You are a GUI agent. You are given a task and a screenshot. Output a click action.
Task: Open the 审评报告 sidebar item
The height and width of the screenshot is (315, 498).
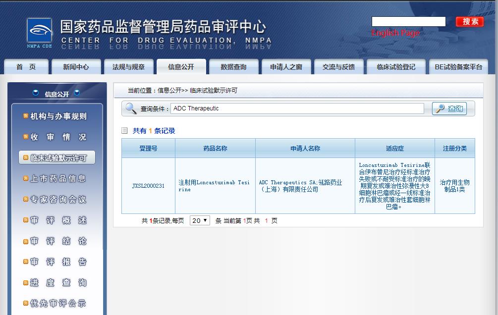58,262
